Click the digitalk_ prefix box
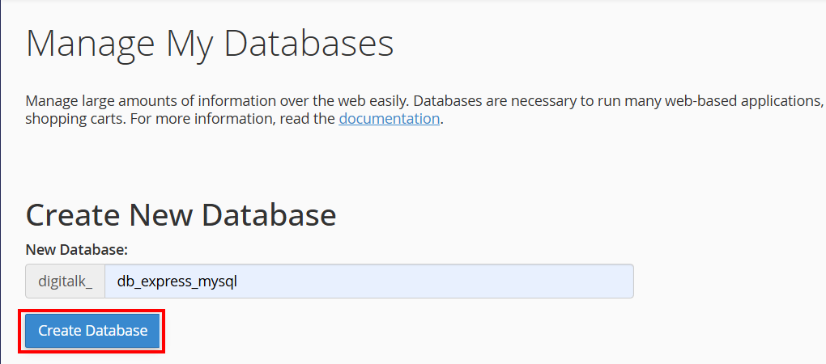Image resolution: width=826 pixels, height=364 pixels. coord(66,281)
